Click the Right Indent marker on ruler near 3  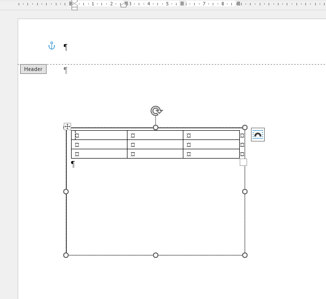click(124, 5)
